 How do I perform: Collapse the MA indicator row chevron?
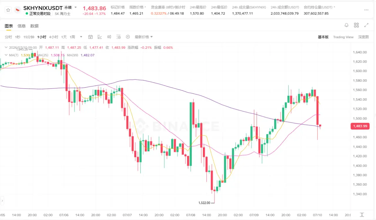tap(6, 55)
